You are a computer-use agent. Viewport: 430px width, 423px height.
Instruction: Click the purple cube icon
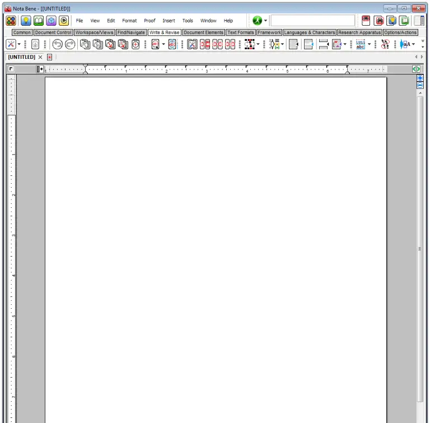[x=51, y=21]
